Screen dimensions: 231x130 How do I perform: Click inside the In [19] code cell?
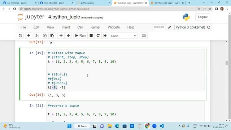126,70
